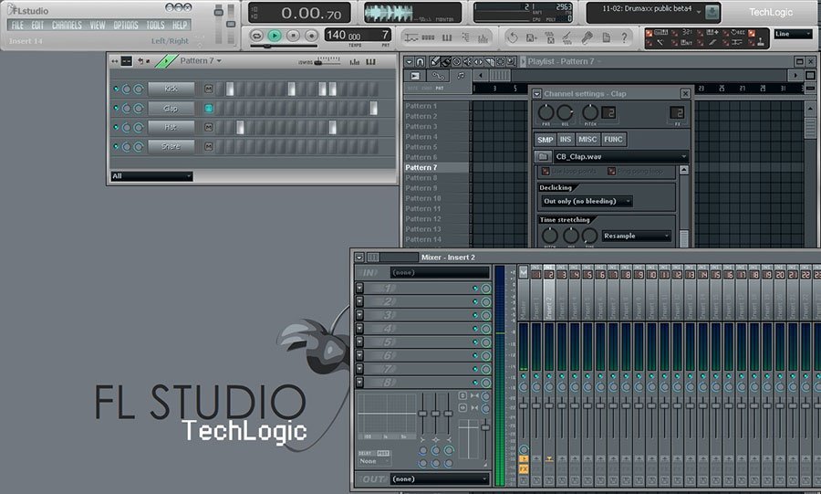
Task: Select the Playlist slice tool
Action: [489, 62]
